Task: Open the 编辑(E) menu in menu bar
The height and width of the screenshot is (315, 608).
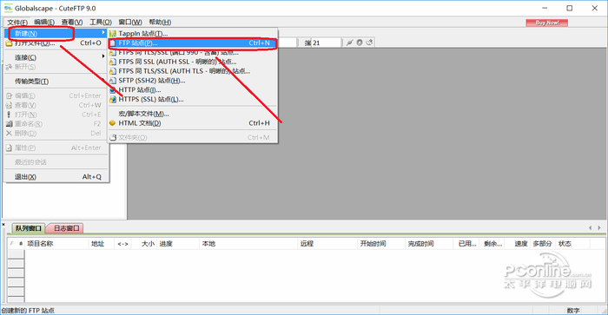Action: 43,22
